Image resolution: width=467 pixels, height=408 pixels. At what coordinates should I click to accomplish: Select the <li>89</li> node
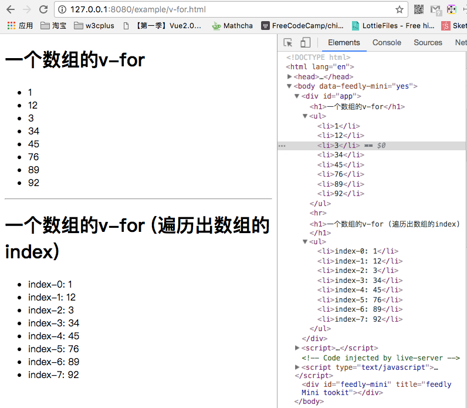click(341, 184)
